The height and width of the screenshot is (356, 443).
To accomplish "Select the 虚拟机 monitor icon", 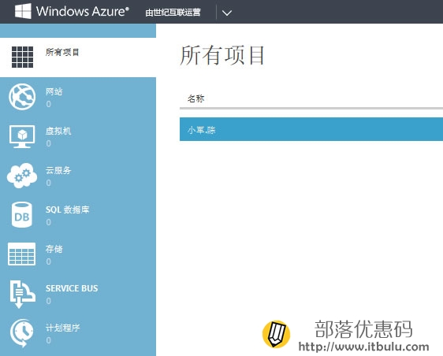I will coord(22,136).
